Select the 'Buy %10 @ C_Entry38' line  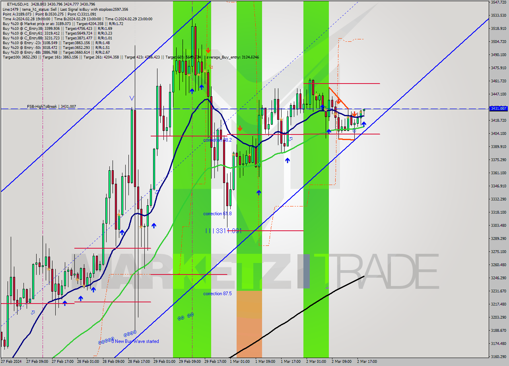click(x=57, y=28)
